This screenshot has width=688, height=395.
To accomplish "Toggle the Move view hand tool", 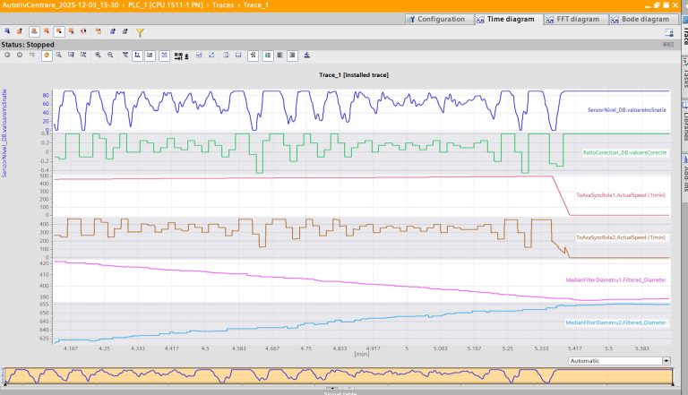I will 46,56.
